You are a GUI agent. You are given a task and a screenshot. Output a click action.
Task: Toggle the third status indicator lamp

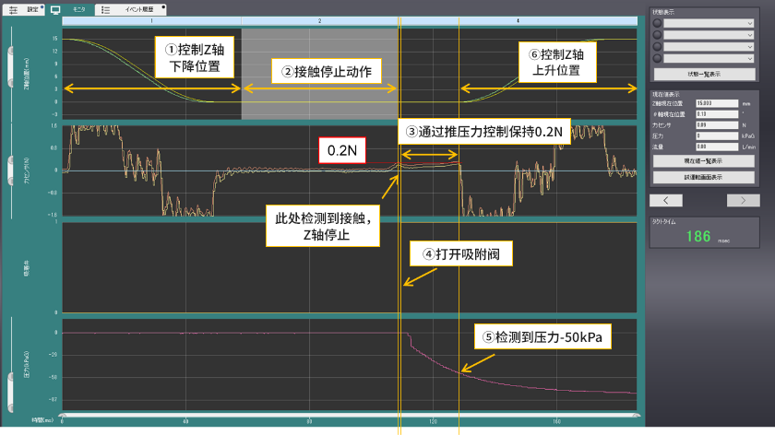click(x=656, y=46)
